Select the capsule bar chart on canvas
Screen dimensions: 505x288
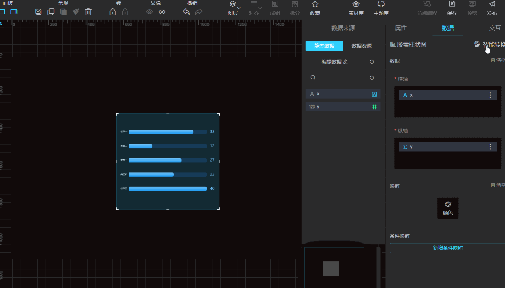tap(168, 161)
